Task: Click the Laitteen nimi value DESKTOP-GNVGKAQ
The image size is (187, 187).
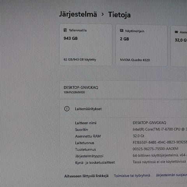Action: [149, 123]
